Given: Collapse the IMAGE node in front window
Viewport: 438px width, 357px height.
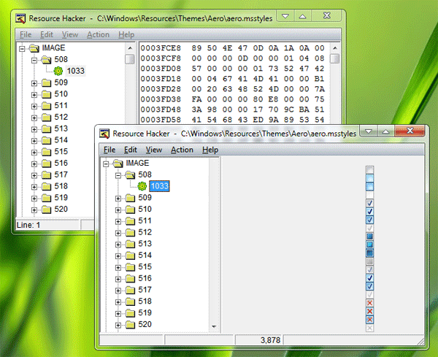Looking at the screenshot, I should click(106, 164).
